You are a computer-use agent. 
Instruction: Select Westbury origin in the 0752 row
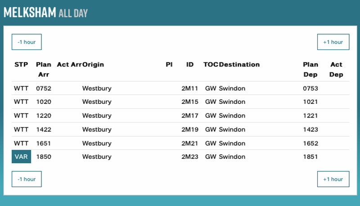(x=97, y=88)
